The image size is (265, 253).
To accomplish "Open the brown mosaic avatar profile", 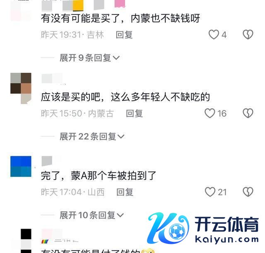I will (x=21, y=88).
